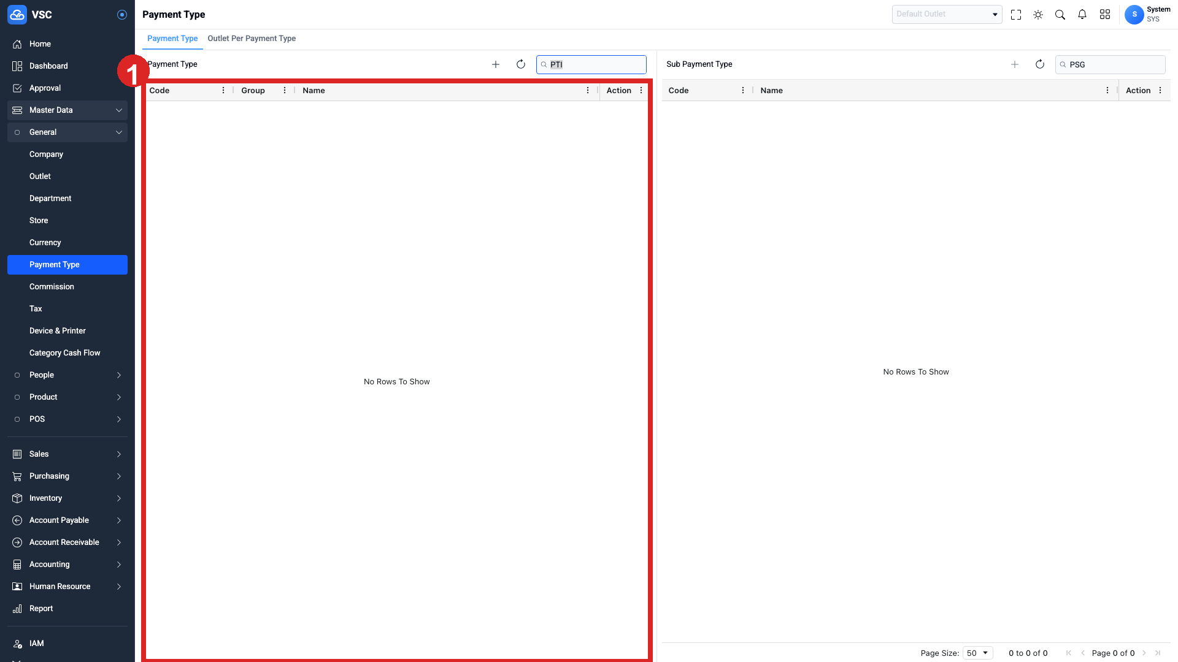Add a new Sub Payment Type
The height and width of the screenshot is (662, 1178).
[1015, 64]
